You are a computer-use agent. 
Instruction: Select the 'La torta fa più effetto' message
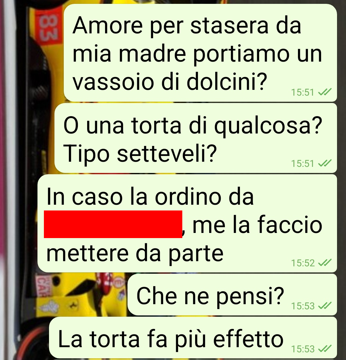[193, 338]
